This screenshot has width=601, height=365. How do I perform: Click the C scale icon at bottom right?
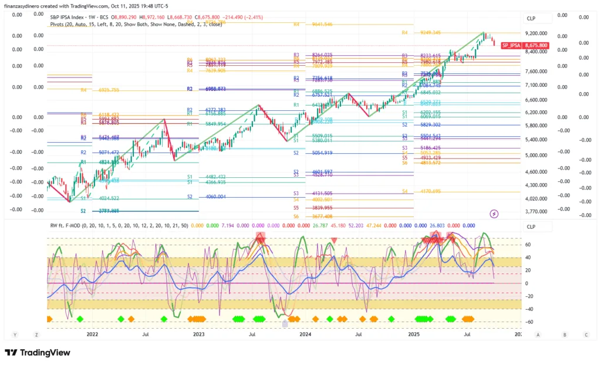tap(586, 334)
